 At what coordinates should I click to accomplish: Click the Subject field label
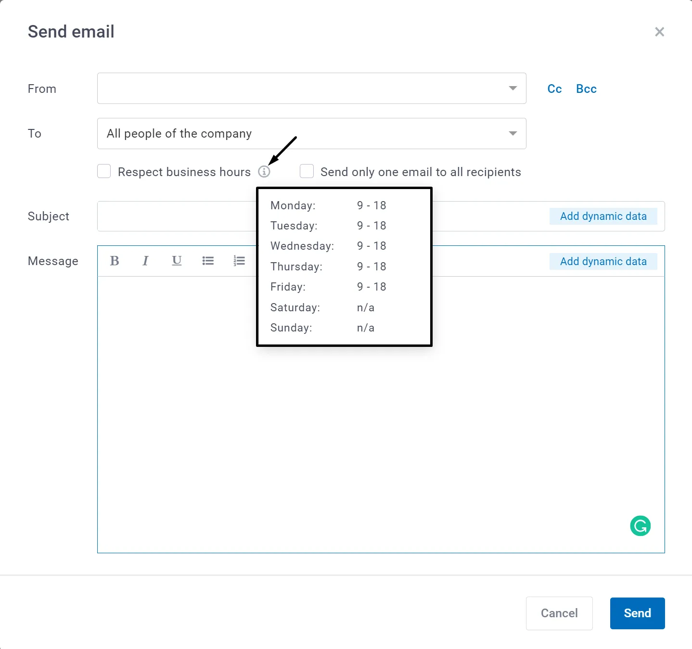tap(49, 216)
